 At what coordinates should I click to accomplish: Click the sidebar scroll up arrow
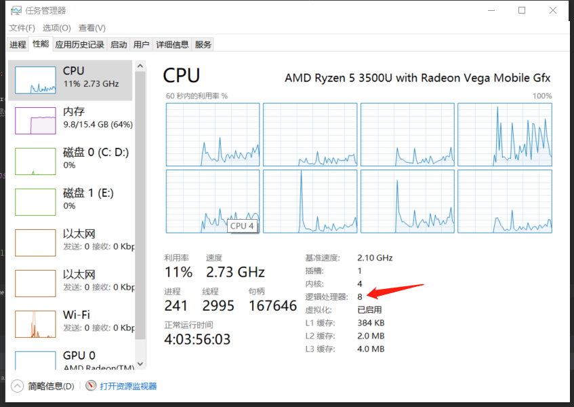click(140, 66)
